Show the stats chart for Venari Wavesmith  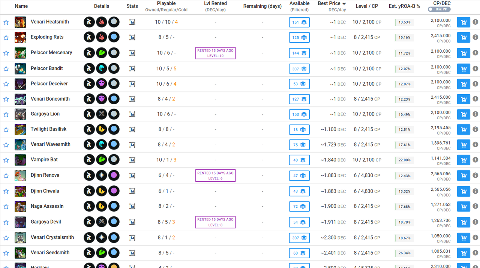(x=132, y=145)
